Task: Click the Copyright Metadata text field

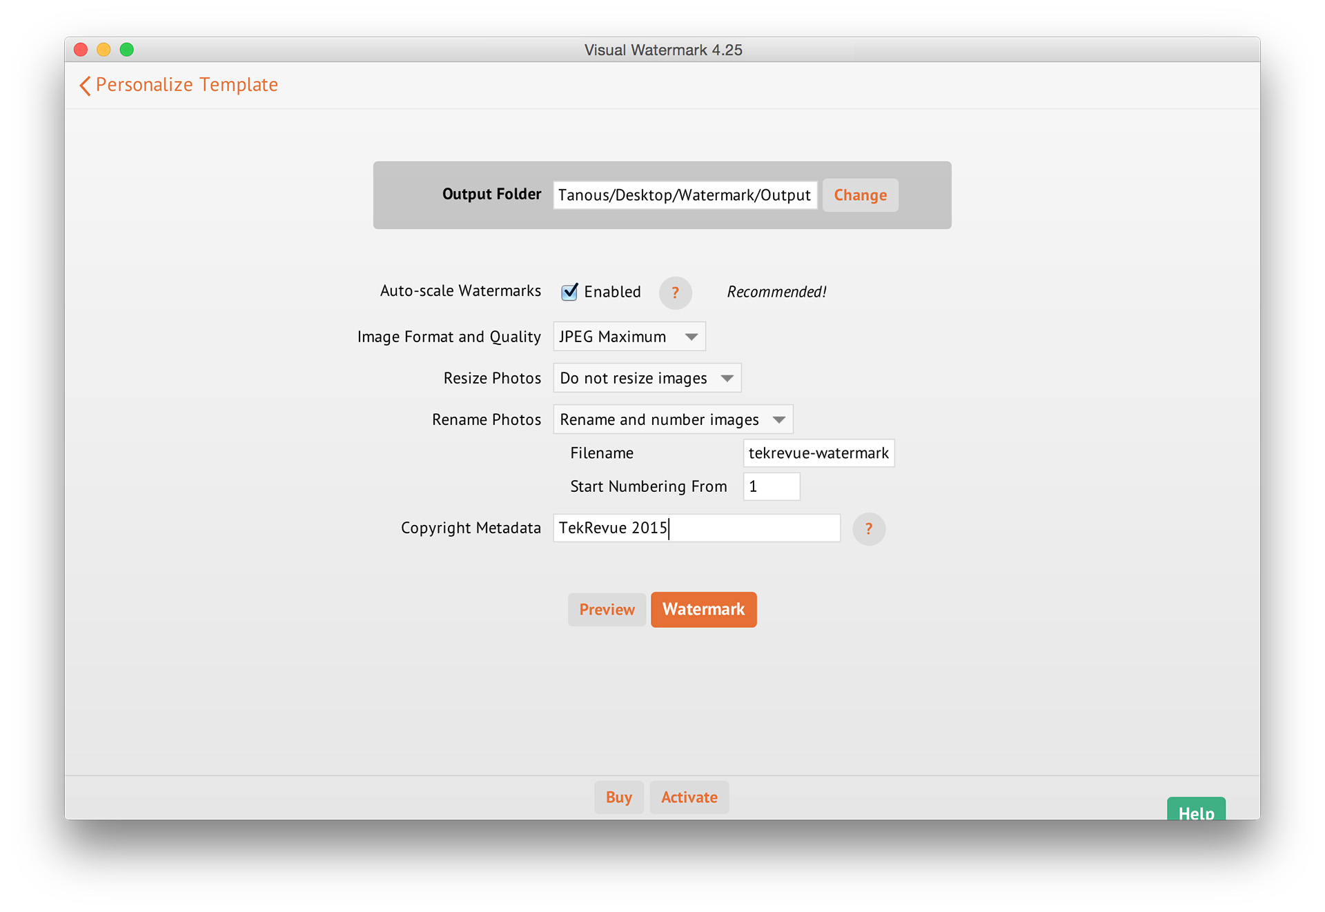Action: [696, 528]
